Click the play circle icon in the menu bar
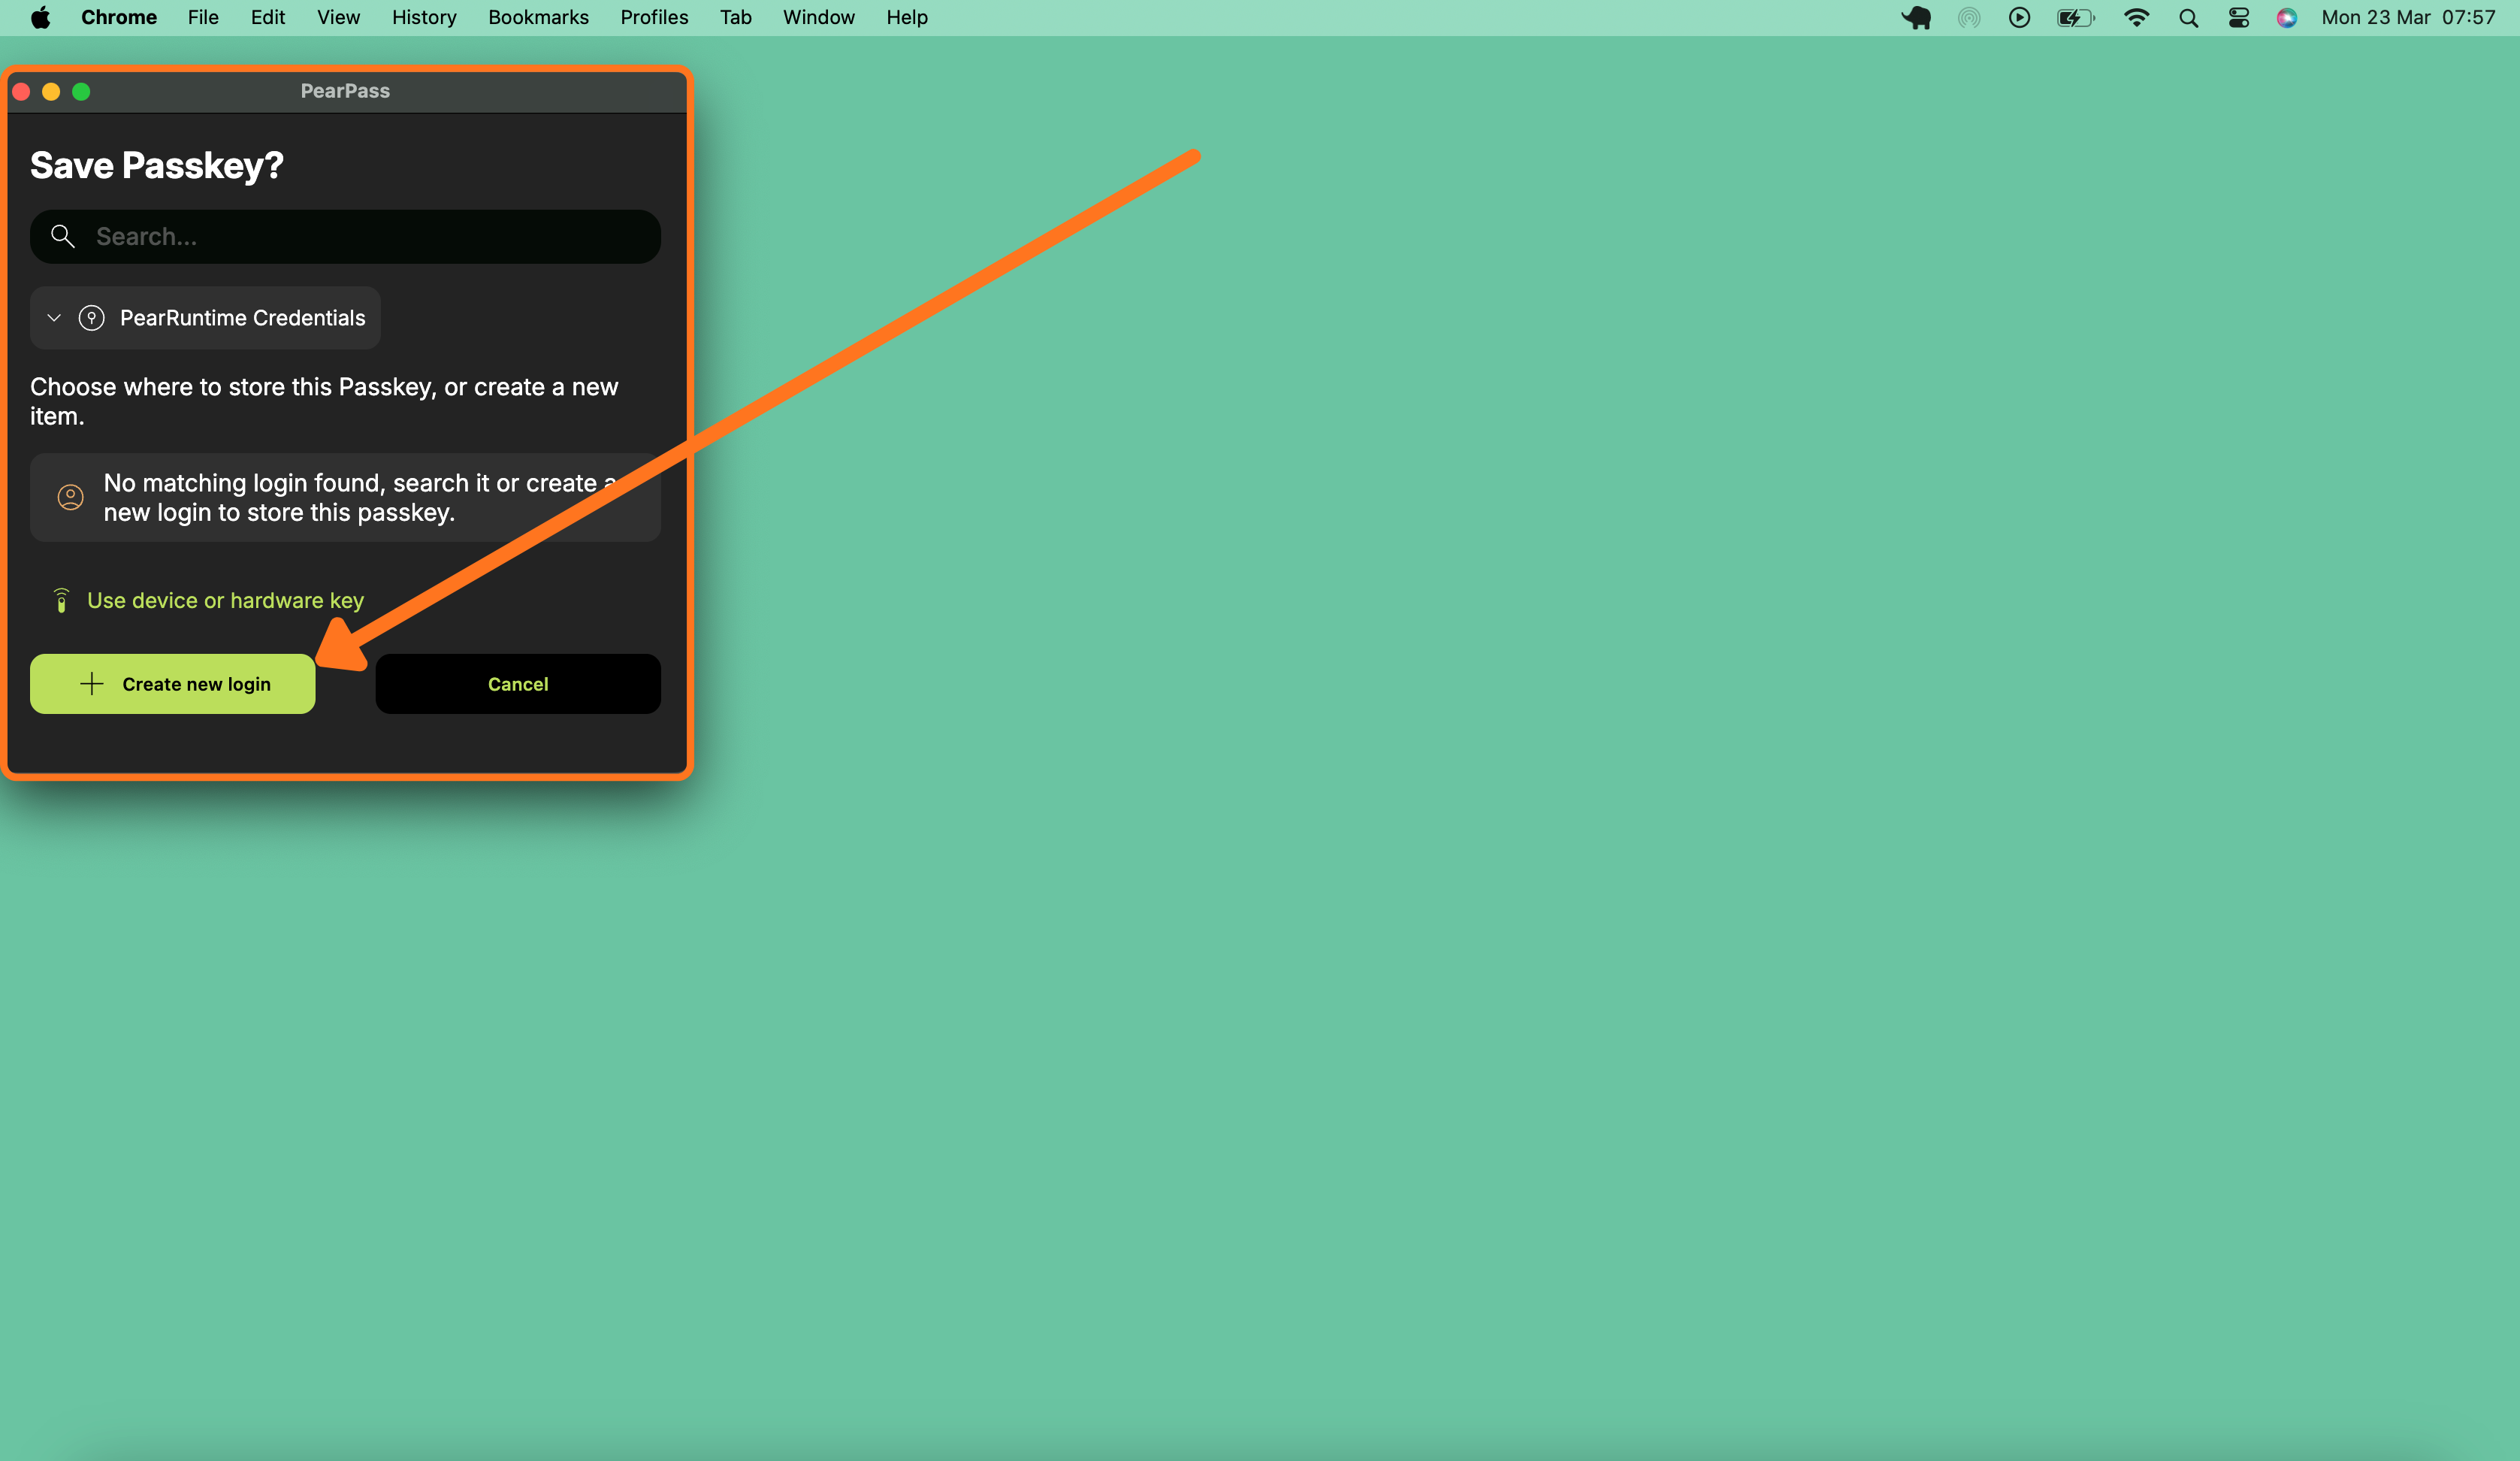 click(x=2019, y=17)
